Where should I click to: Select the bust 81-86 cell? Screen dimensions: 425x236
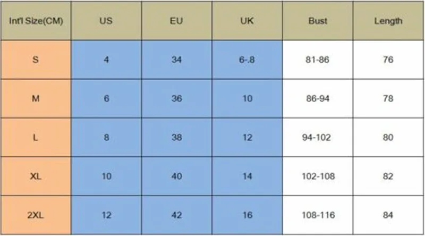coord(318,60)
